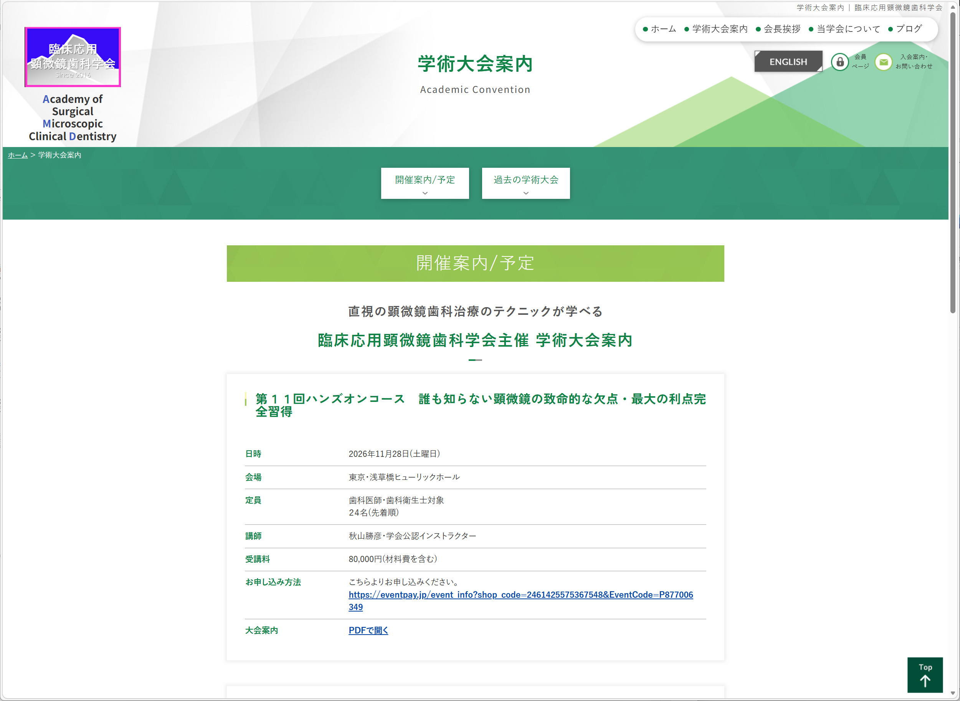This screenshot has height=701, width=960.
Task: Click the scrollbar up arrow
Action: [953, 7]
